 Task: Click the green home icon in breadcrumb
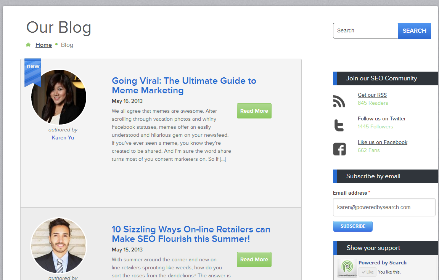pyautogui.click(x=28, y=45)
